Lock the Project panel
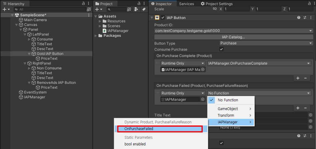The image size is (316, 149). click(139, 4)
